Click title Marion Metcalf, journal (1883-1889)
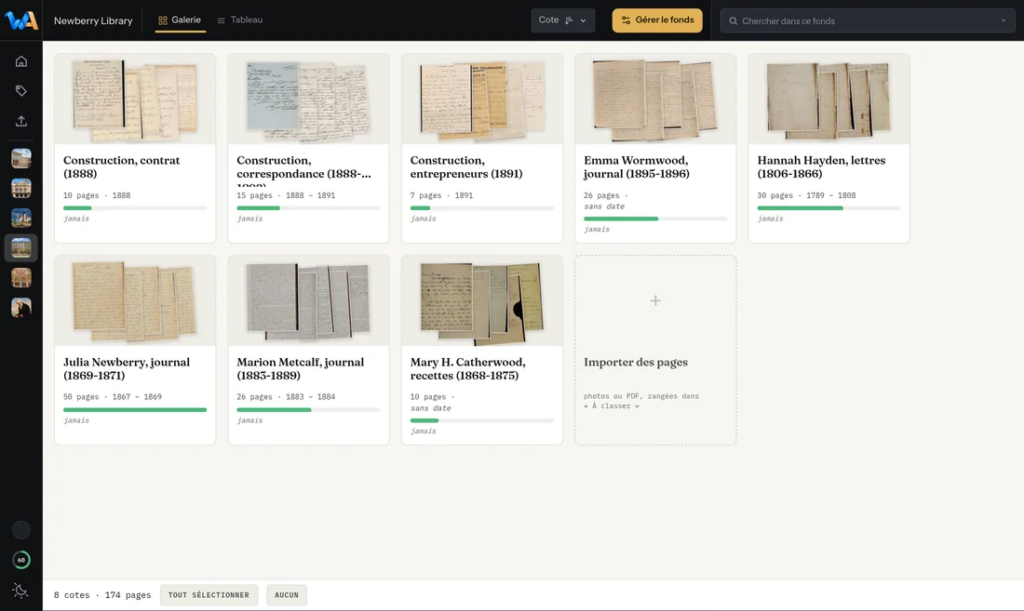The image size is (1024, 611). (x=301, y=368)
